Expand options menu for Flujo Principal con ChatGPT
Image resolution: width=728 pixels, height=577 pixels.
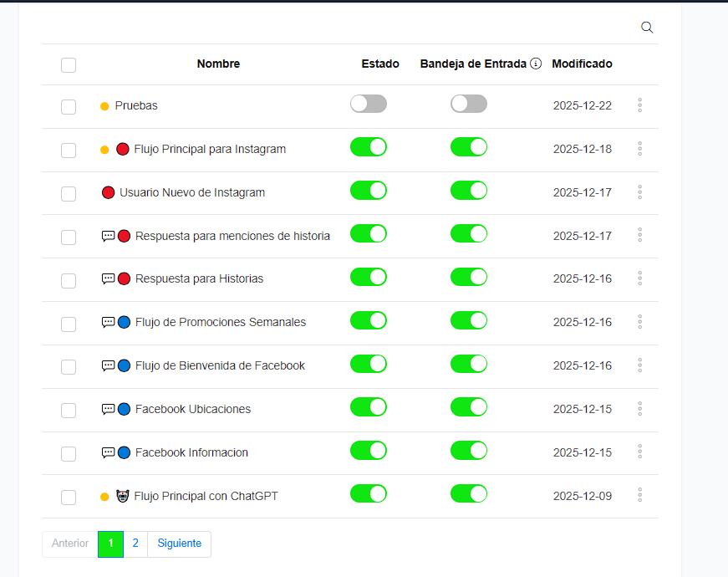click(x=639, y=495)
